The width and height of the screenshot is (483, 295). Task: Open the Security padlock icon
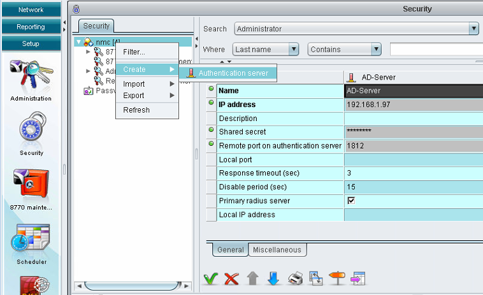click(x=32, y=127)
